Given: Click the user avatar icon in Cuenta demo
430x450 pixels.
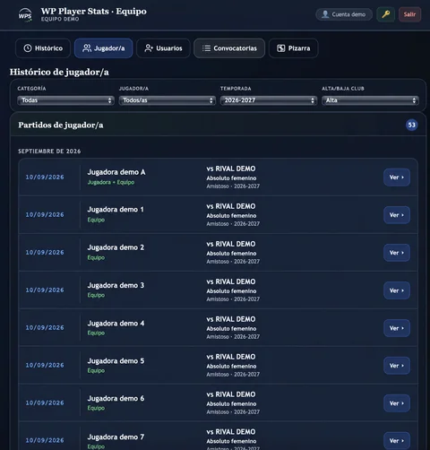Looking at the screenshot, I should [x=325, y=14].
